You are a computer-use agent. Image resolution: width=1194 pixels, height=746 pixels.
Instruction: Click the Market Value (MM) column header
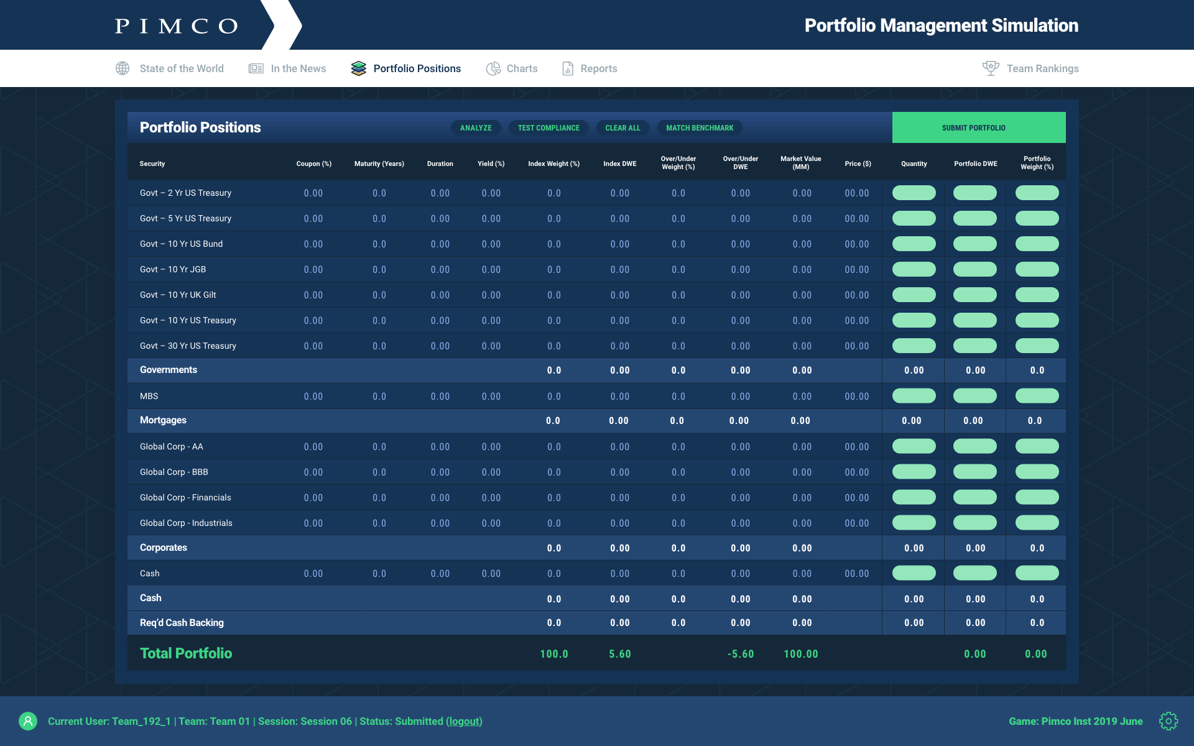(801, 163)
